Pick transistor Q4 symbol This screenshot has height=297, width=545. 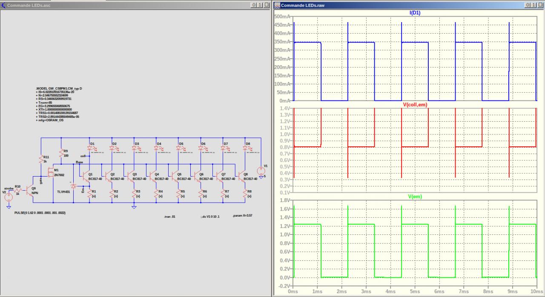153,175
